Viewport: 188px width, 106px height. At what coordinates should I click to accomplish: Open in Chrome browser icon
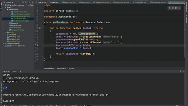point(170,8)
